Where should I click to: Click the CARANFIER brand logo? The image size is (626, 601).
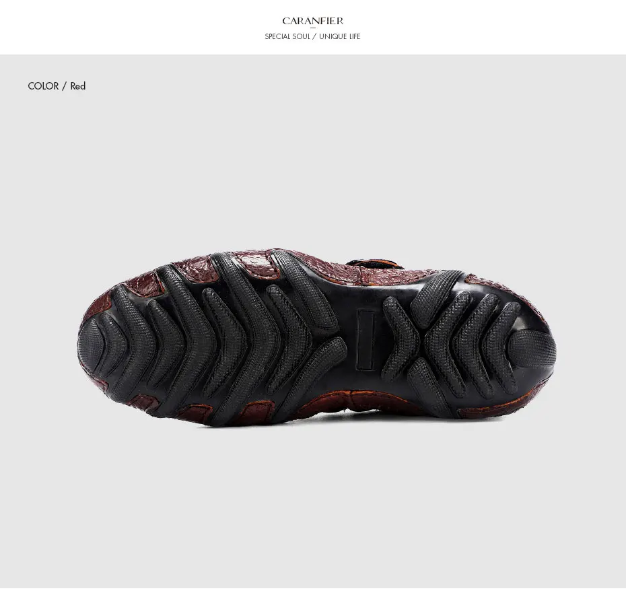(x=312, y=21)
